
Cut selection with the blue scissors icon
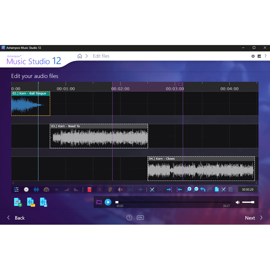[x=224, y=190]
